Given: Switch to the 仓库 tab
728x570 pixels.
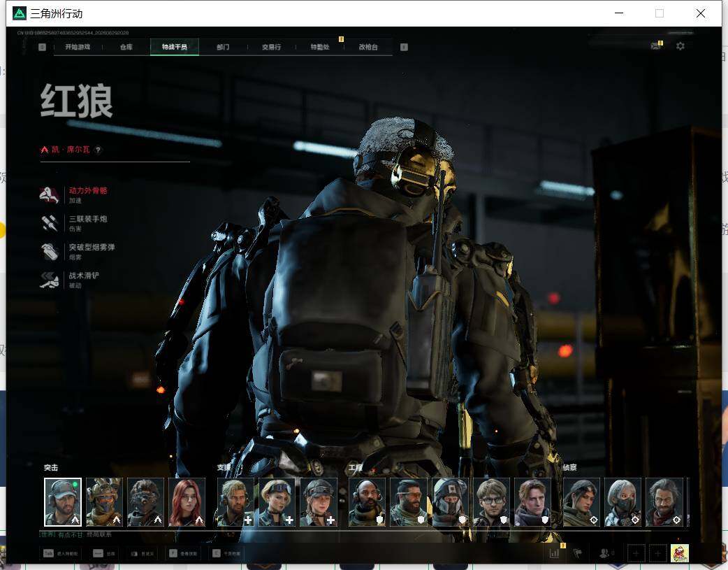Looking at the screenshot, I should tap(126, 47).
